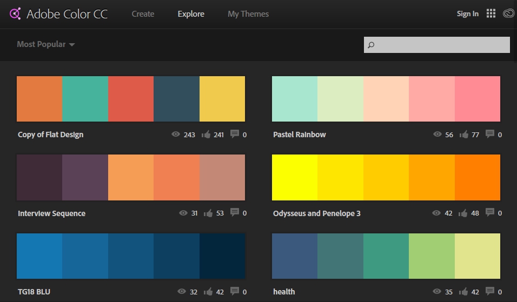Expand the Most Popular sort dropdown
Image resolution: width=517 pixels, height=302 pixels.
(x=45, y=44)
